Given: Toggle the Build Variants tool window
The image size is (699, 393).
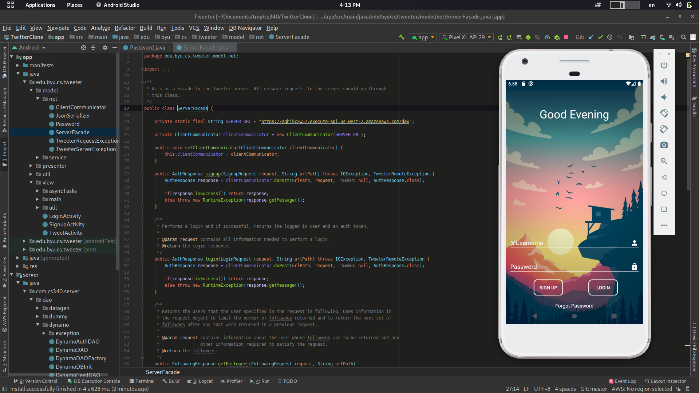Looking at the screenshot, I should (x=4, y=231).
